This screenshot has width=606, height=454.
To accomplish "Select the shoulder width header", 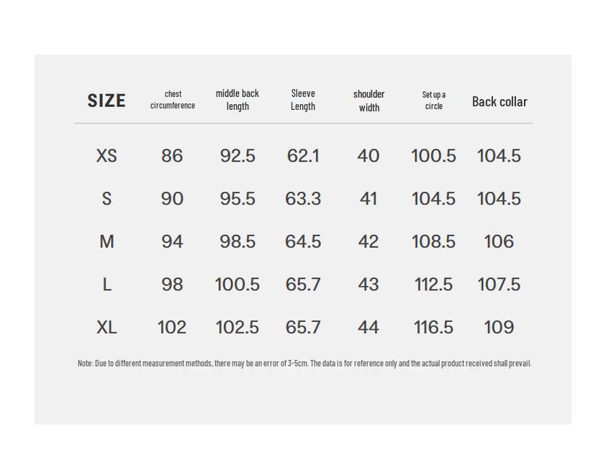I will pos(368,101).
